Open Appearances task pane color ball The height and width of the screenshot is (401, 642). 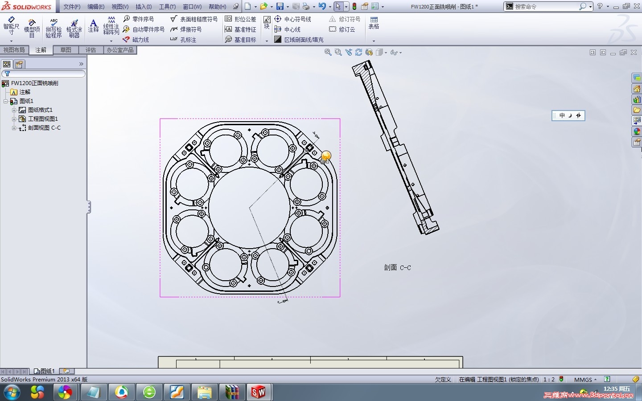point(637,131)
